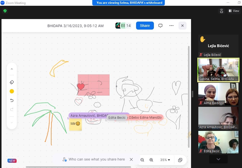Zoom out using the minus magnifier
This screenshot has height=168, width=242.
(142, 160)
